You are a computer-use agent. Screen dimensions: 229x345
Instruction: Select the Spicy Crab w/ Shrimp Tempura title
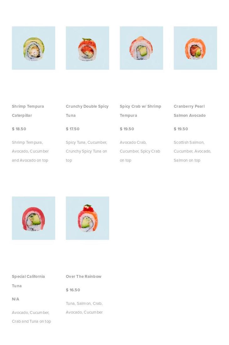coord(141,111)
